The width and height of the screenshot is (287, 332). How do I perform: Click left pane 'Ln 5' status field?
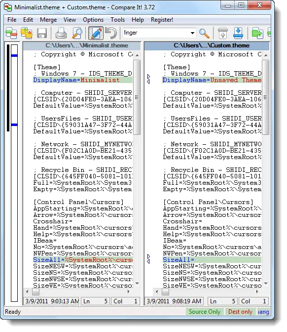(96, 301)
